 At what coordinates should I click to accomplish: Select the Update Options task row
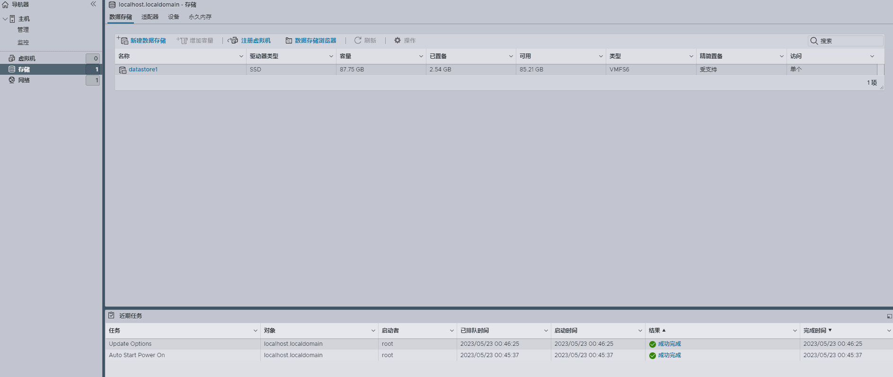pyautogui.click(x=499, y=344)
